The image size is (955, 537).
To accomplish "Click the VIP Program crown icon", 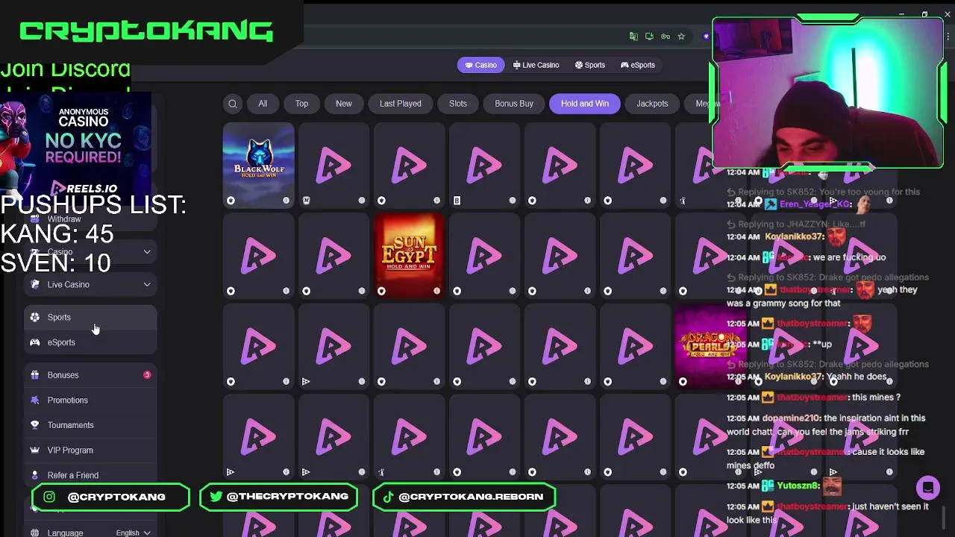I will click(34, 450).
